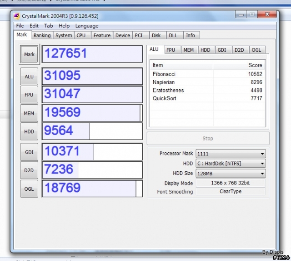Open the HDD drive dropdown
Viewport: 291px width, 261px height.
[x=231, y=164]
